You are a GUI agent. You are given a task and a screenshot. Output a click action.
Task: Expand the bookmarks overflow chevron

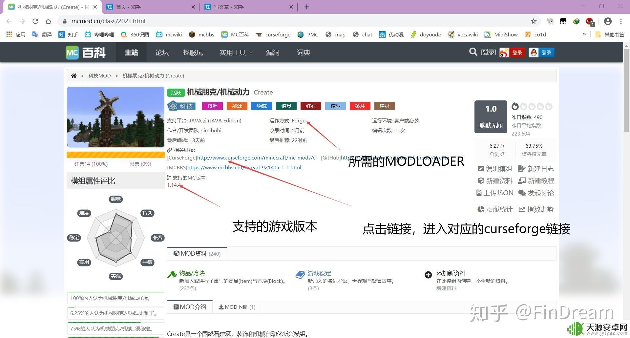point(584,34)
